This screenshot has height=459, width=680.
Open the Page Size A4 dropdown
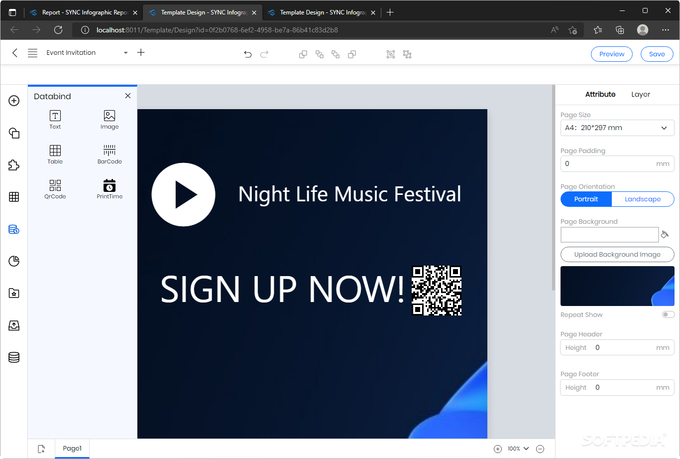click(617, 128)
